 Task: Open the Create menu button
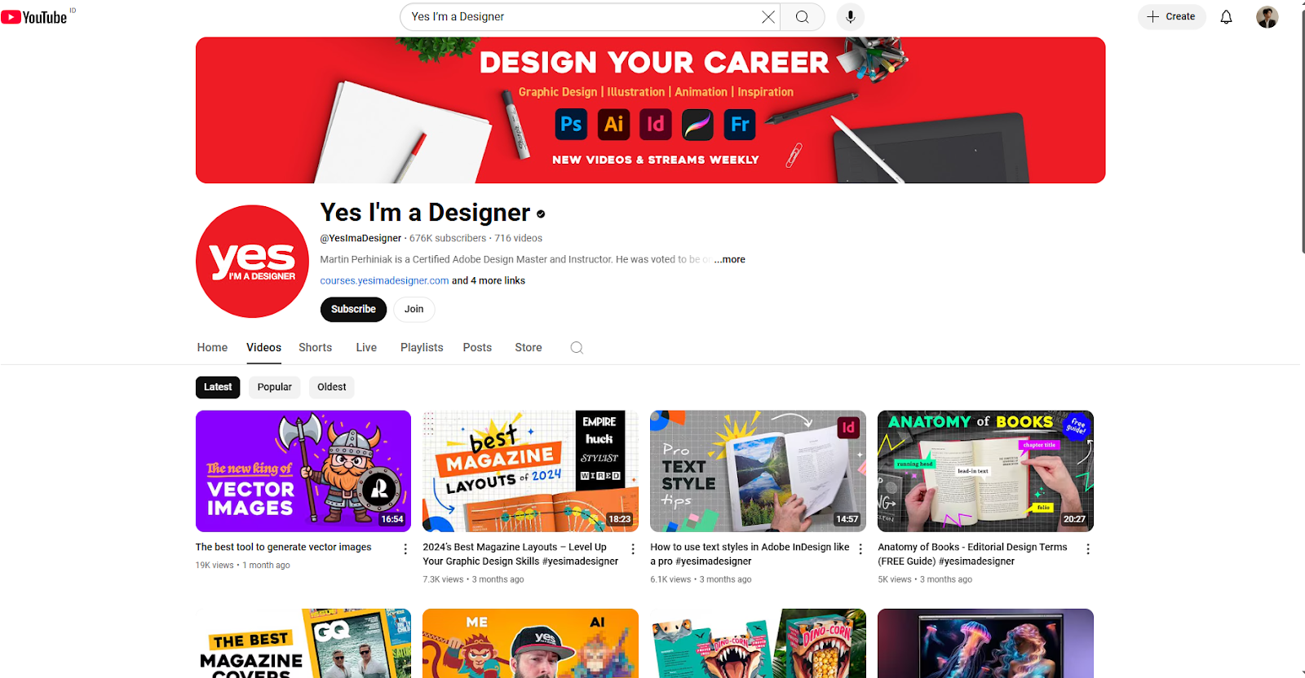click(1171, 16)
